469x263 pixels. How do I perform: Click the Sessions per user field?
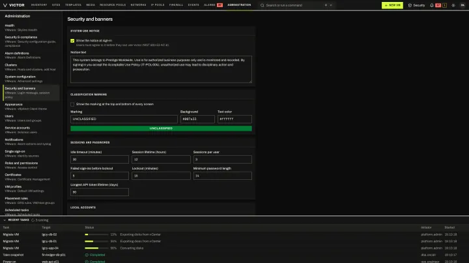pos(223,159)
